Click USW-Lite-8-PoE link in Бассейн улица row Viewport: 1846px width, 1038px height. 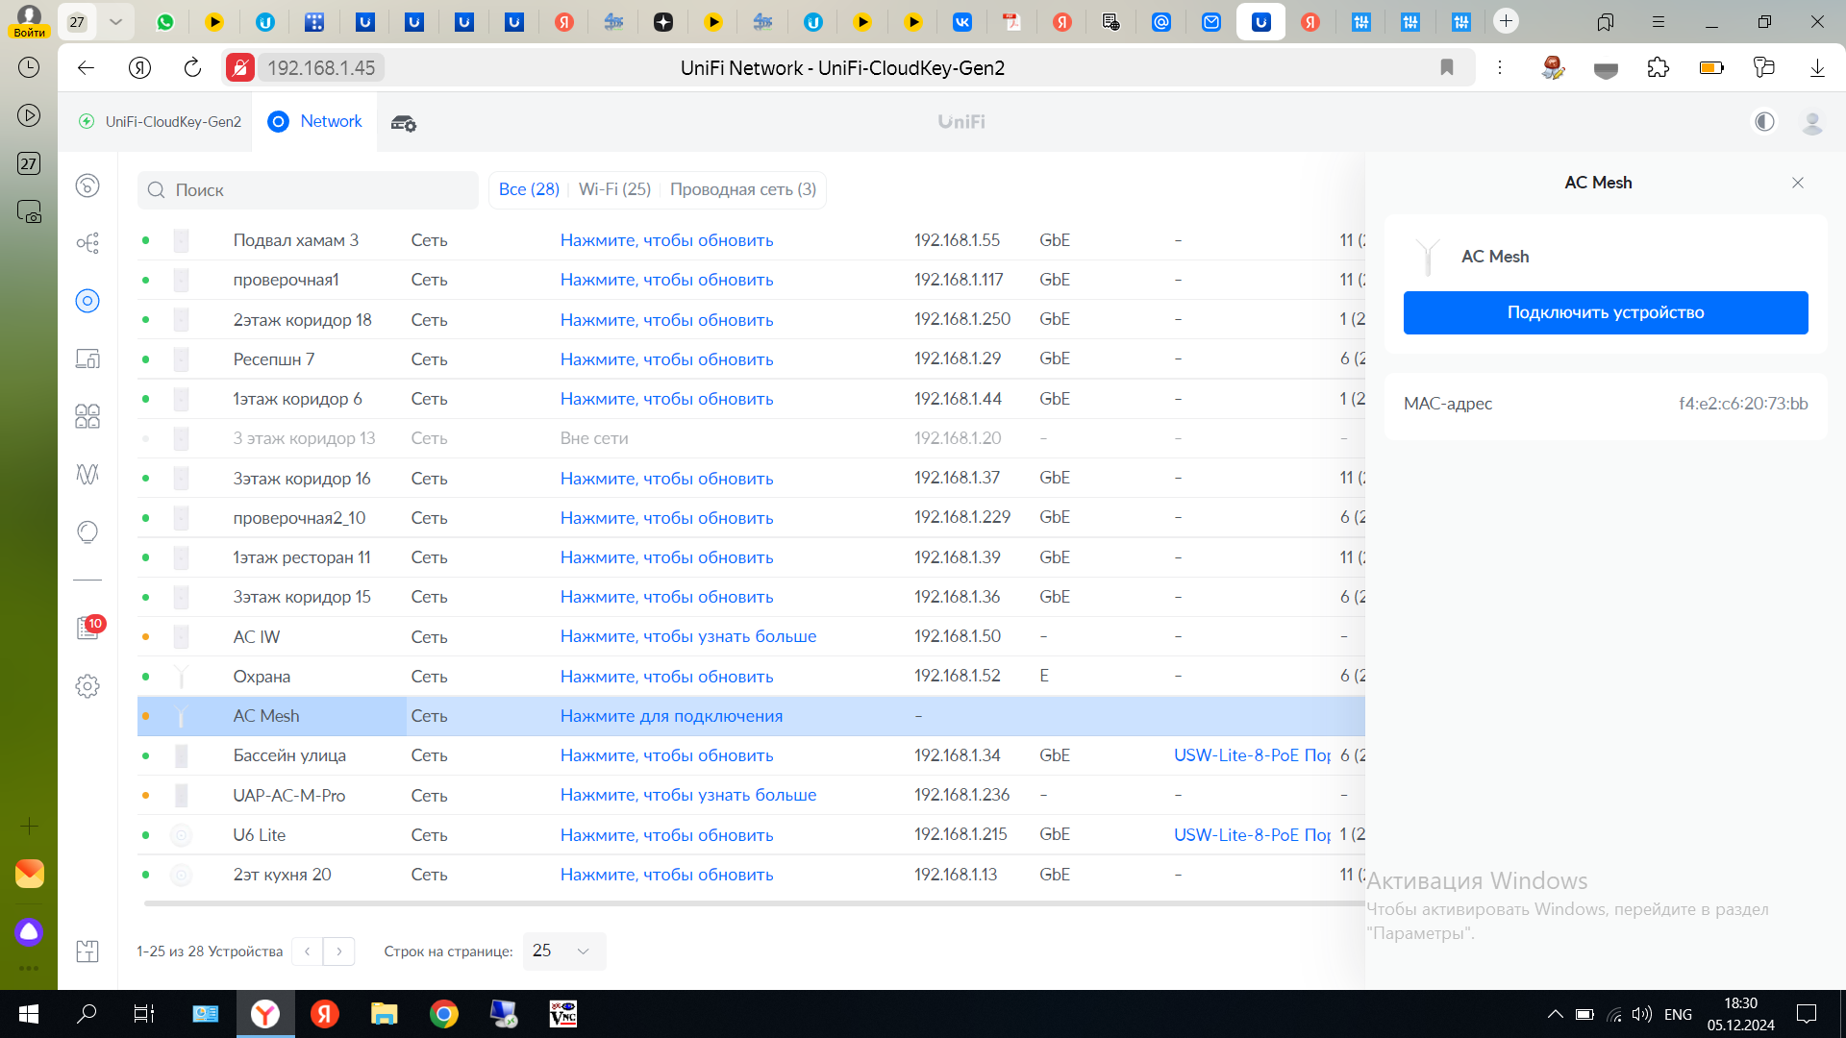click(1252, 755)
